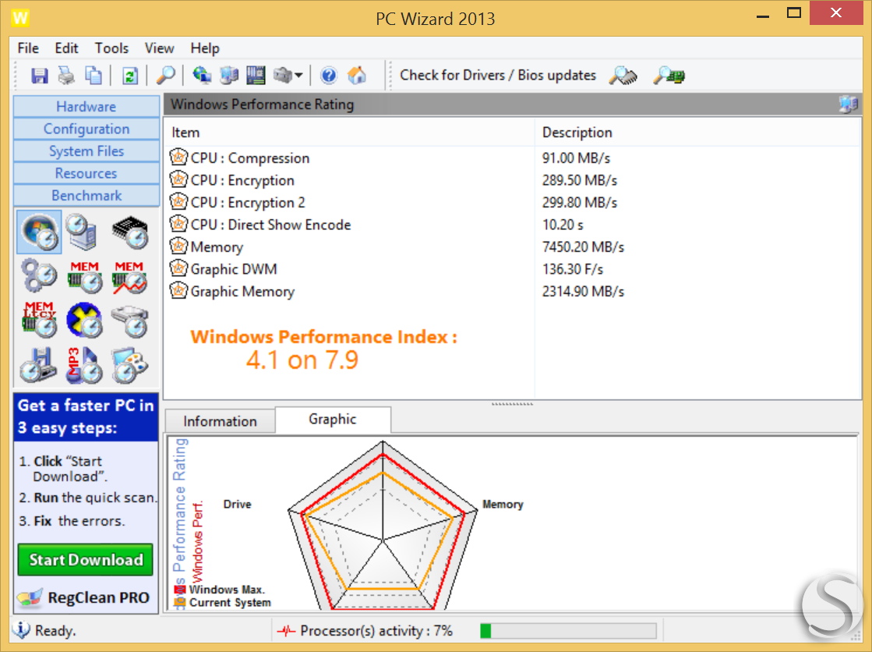Select the "Graphic DWM" row
872x652 pixels.
click(x=513, y=270)
